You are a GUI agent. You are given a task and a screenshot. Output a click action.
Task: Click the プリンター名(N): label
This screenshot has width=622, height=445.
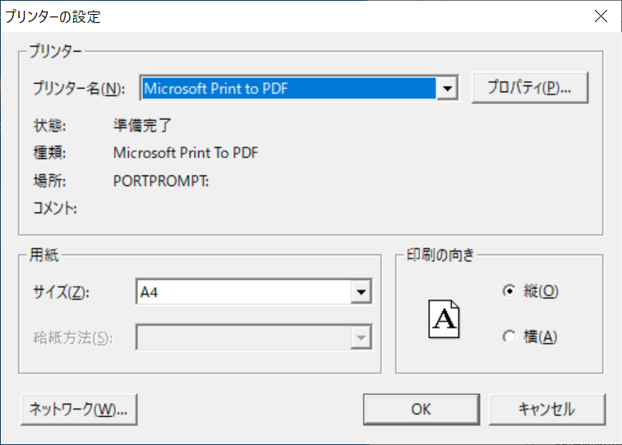click(x=79, y=88)
